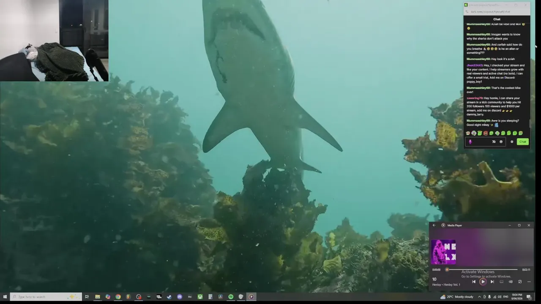
Task: Open the 7TV emote menu in chat
Action: click(494, 142)
